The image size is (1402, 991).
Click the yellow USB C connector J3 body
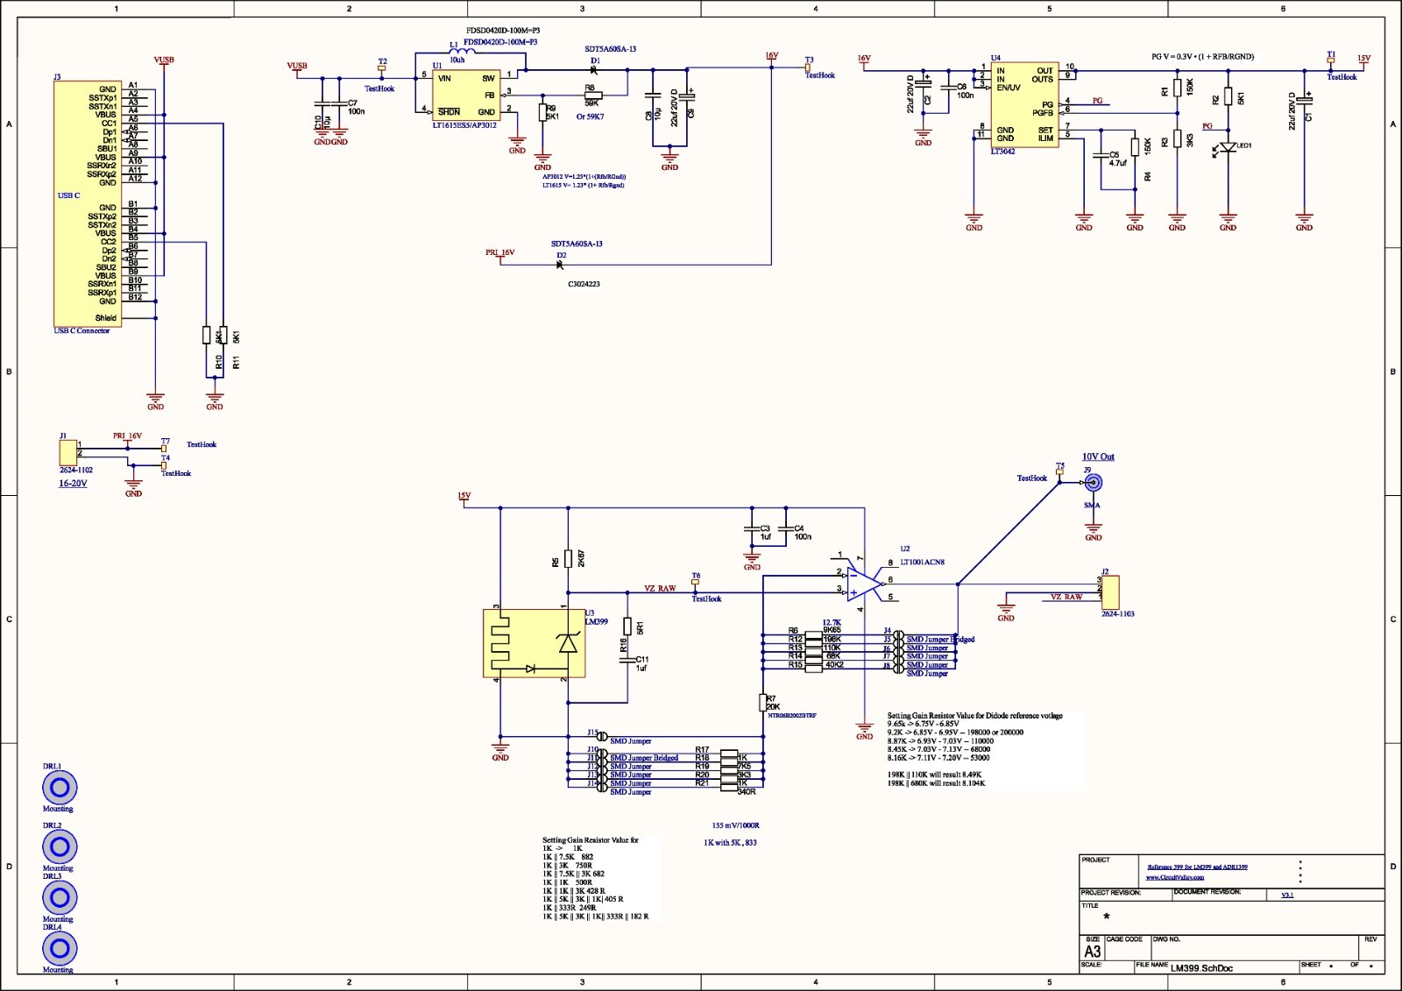point(88,202)
